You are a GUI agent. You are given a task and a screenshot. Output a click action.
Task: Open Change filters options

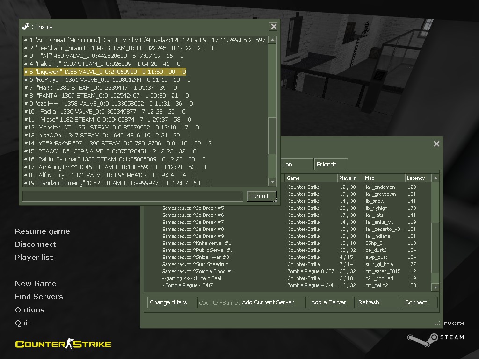(172, 302)
